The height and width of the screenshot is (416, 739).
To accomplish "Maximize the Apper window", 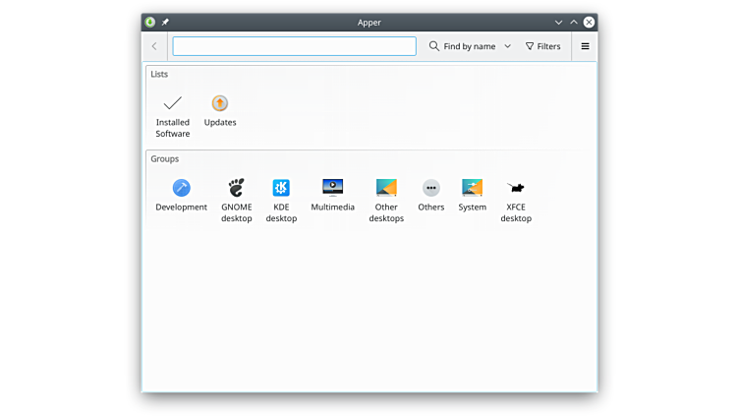I will (574, 22).
